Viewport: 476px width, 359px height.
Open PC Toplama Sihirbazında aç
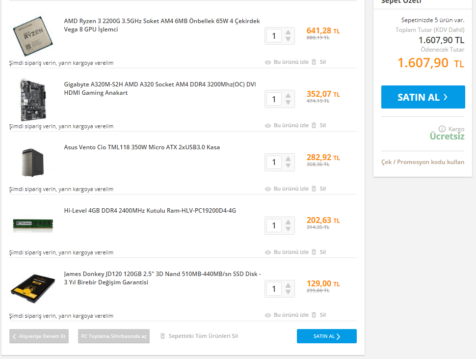(x=114, y=336)
